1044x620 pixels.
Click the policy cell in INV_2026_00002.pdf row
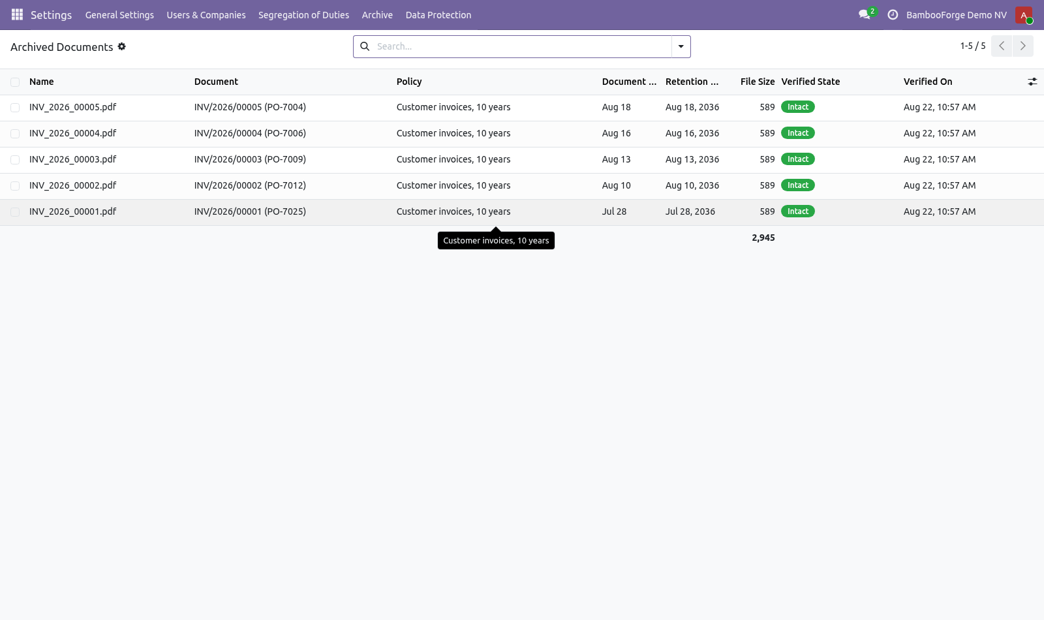click(453, 185)
